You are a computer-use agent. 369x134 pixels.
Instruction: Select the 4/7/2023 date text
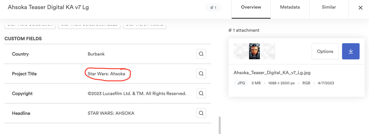coord(326,83)
